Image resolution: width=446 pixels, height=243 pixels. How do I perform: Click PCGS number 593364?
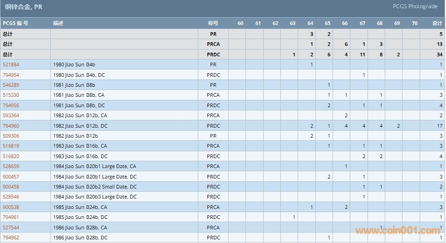click(x=11, y=115)
